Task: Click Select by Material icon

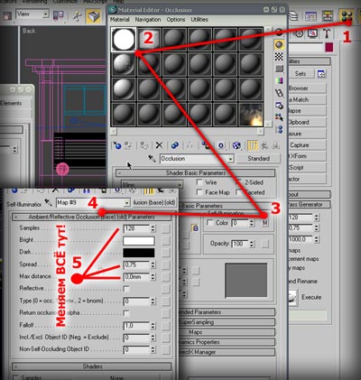Action: point(279,117)
